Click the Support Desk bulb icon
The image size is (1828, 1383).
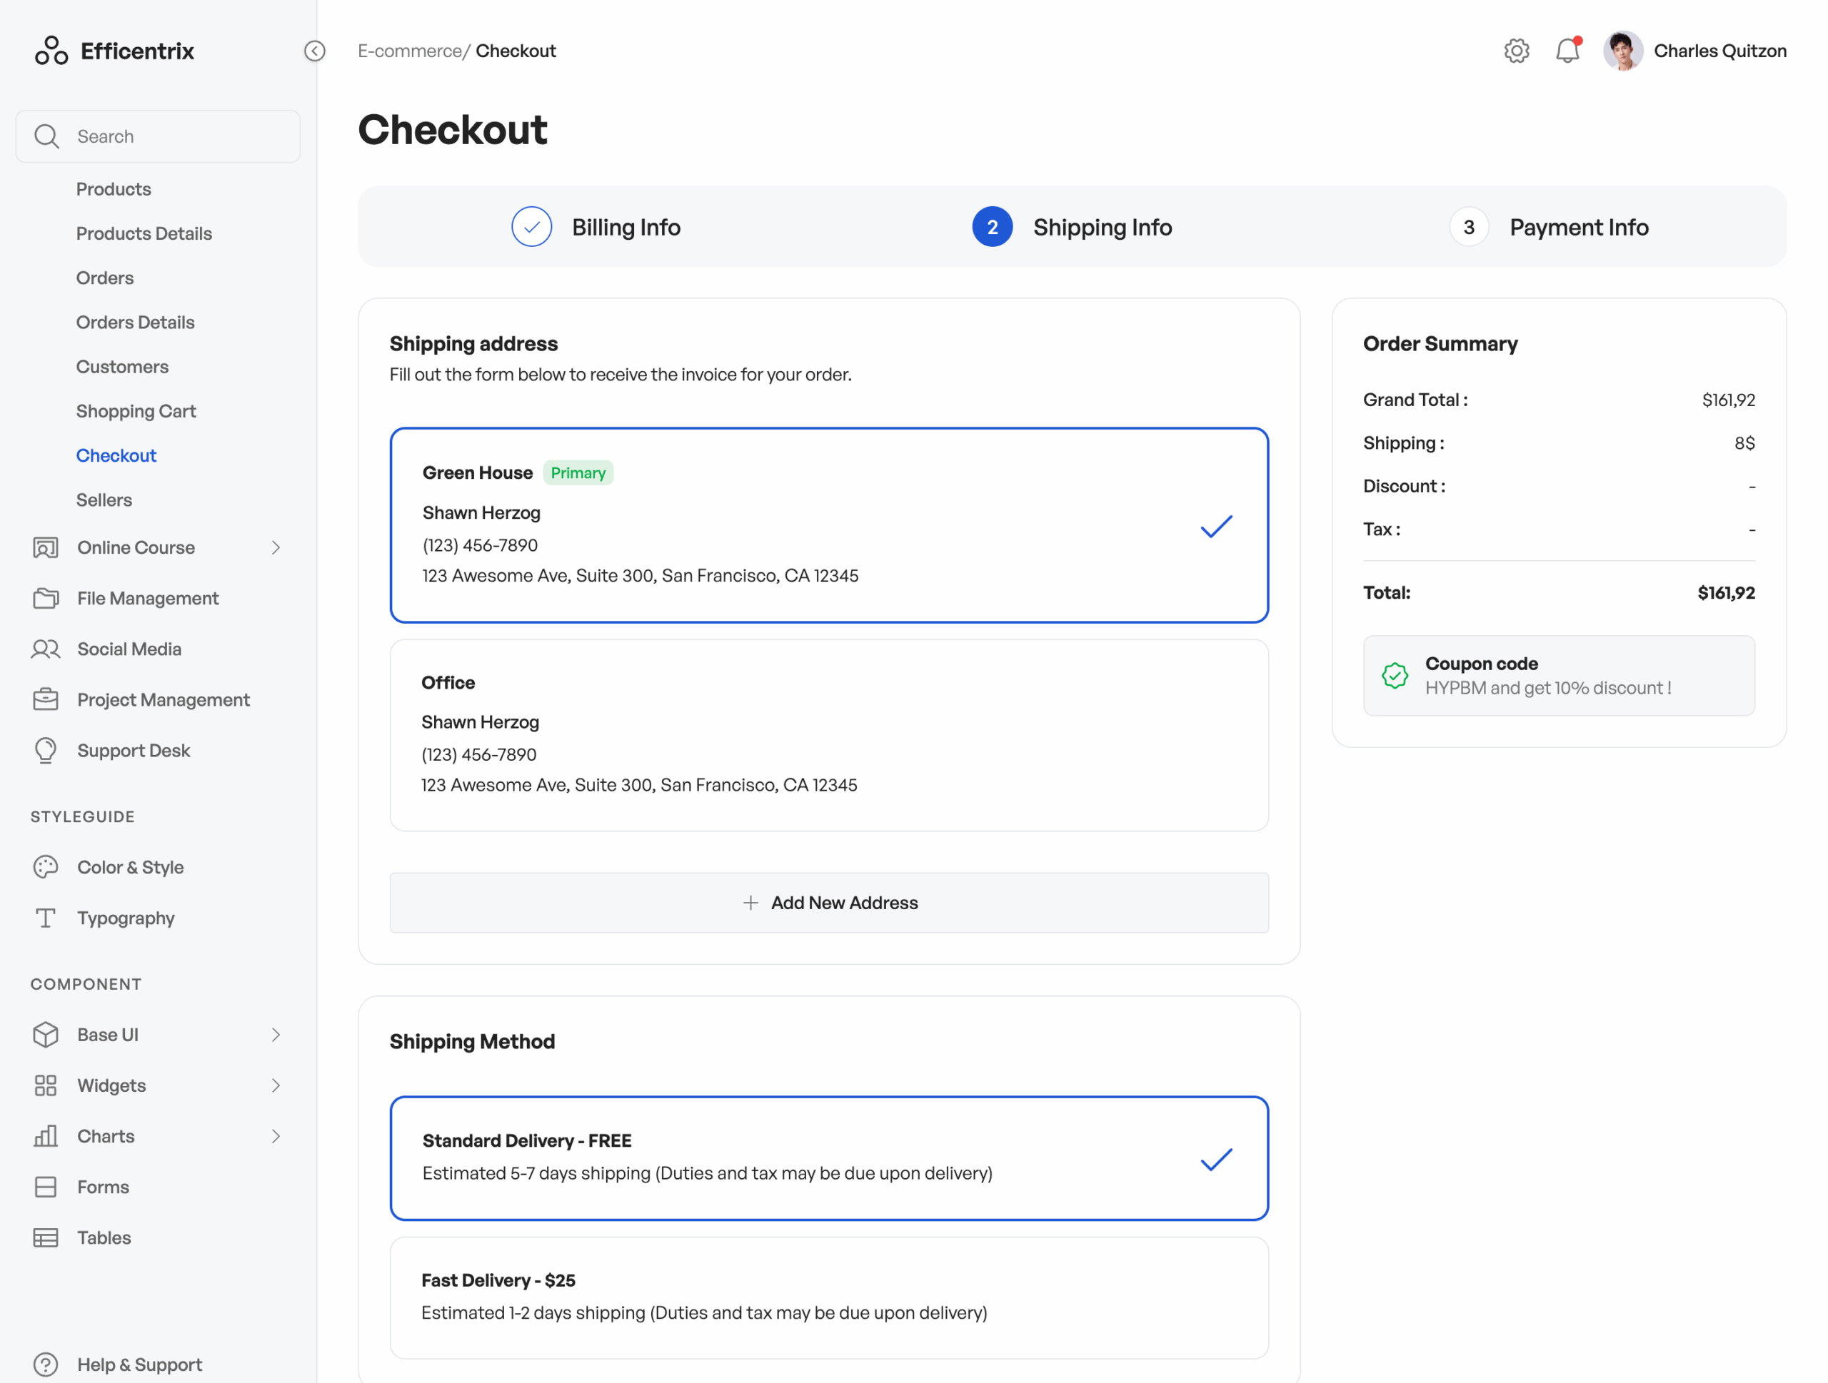(46, 750)
